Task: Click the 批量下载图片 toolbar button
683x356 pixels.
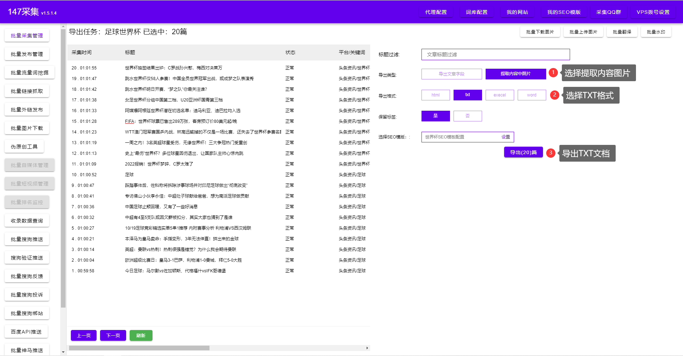Action: (x=540, y=32)
